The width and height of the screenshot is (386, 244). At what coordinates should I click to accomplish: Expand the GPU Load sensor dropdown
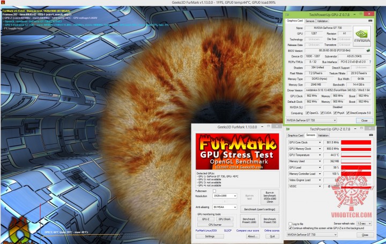(x=320, y=167)
